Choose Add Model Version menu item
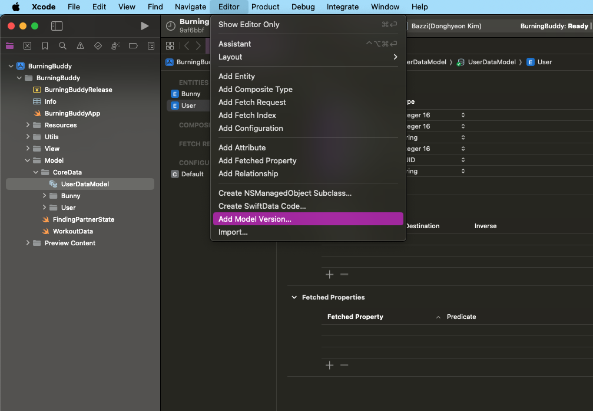 [x=308, y=219]
